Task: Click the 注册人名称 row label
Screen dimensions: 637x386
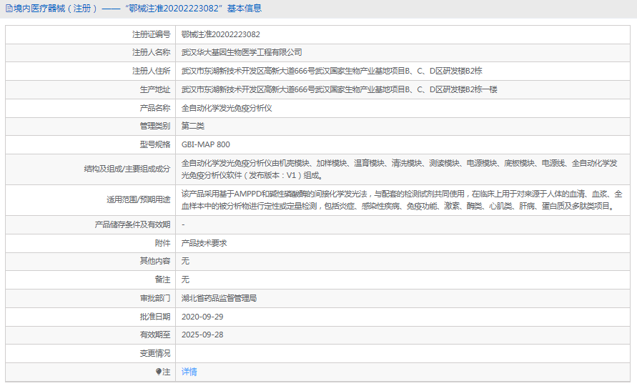Action: (151, 52)
